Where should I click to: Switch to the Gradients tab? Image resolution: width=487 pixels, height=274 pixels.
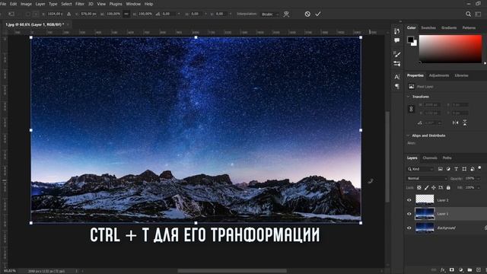(x=449, y=28)
